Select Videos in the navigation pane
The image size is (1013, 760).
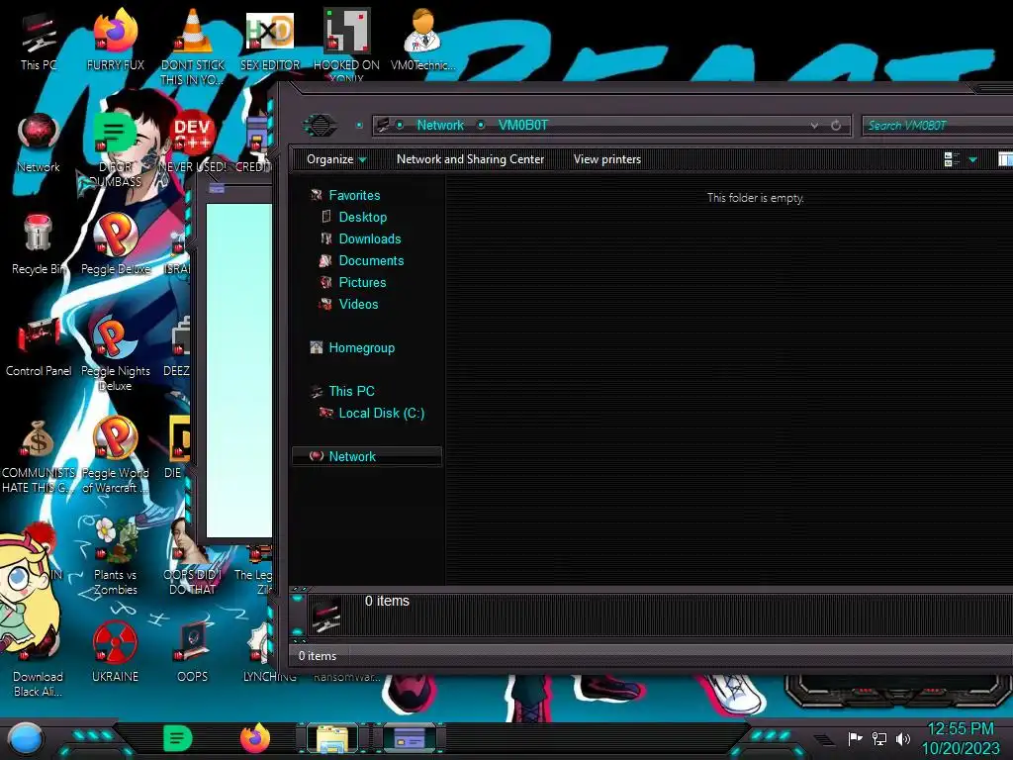pyautogui.click(x=358, y=304)
